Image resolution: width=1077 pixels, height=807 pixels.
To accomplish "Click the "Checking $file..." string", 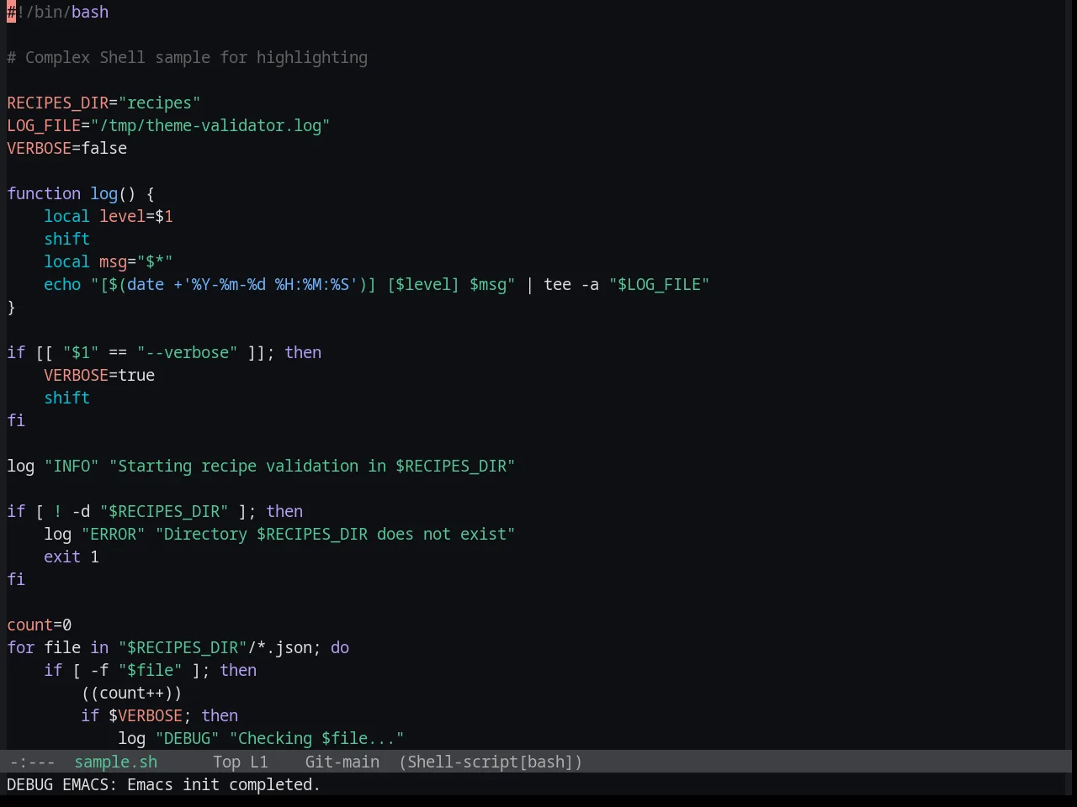I will (x=316, y=738).
